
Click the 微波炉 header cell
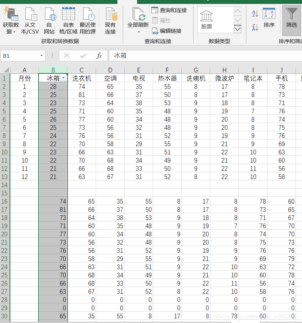pos(225,78)
